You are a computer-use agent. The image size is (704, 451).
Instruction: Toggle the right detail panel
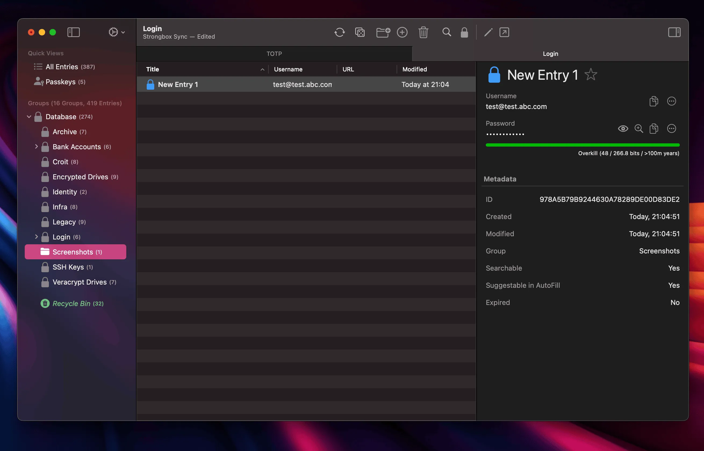tap(674, 32)
